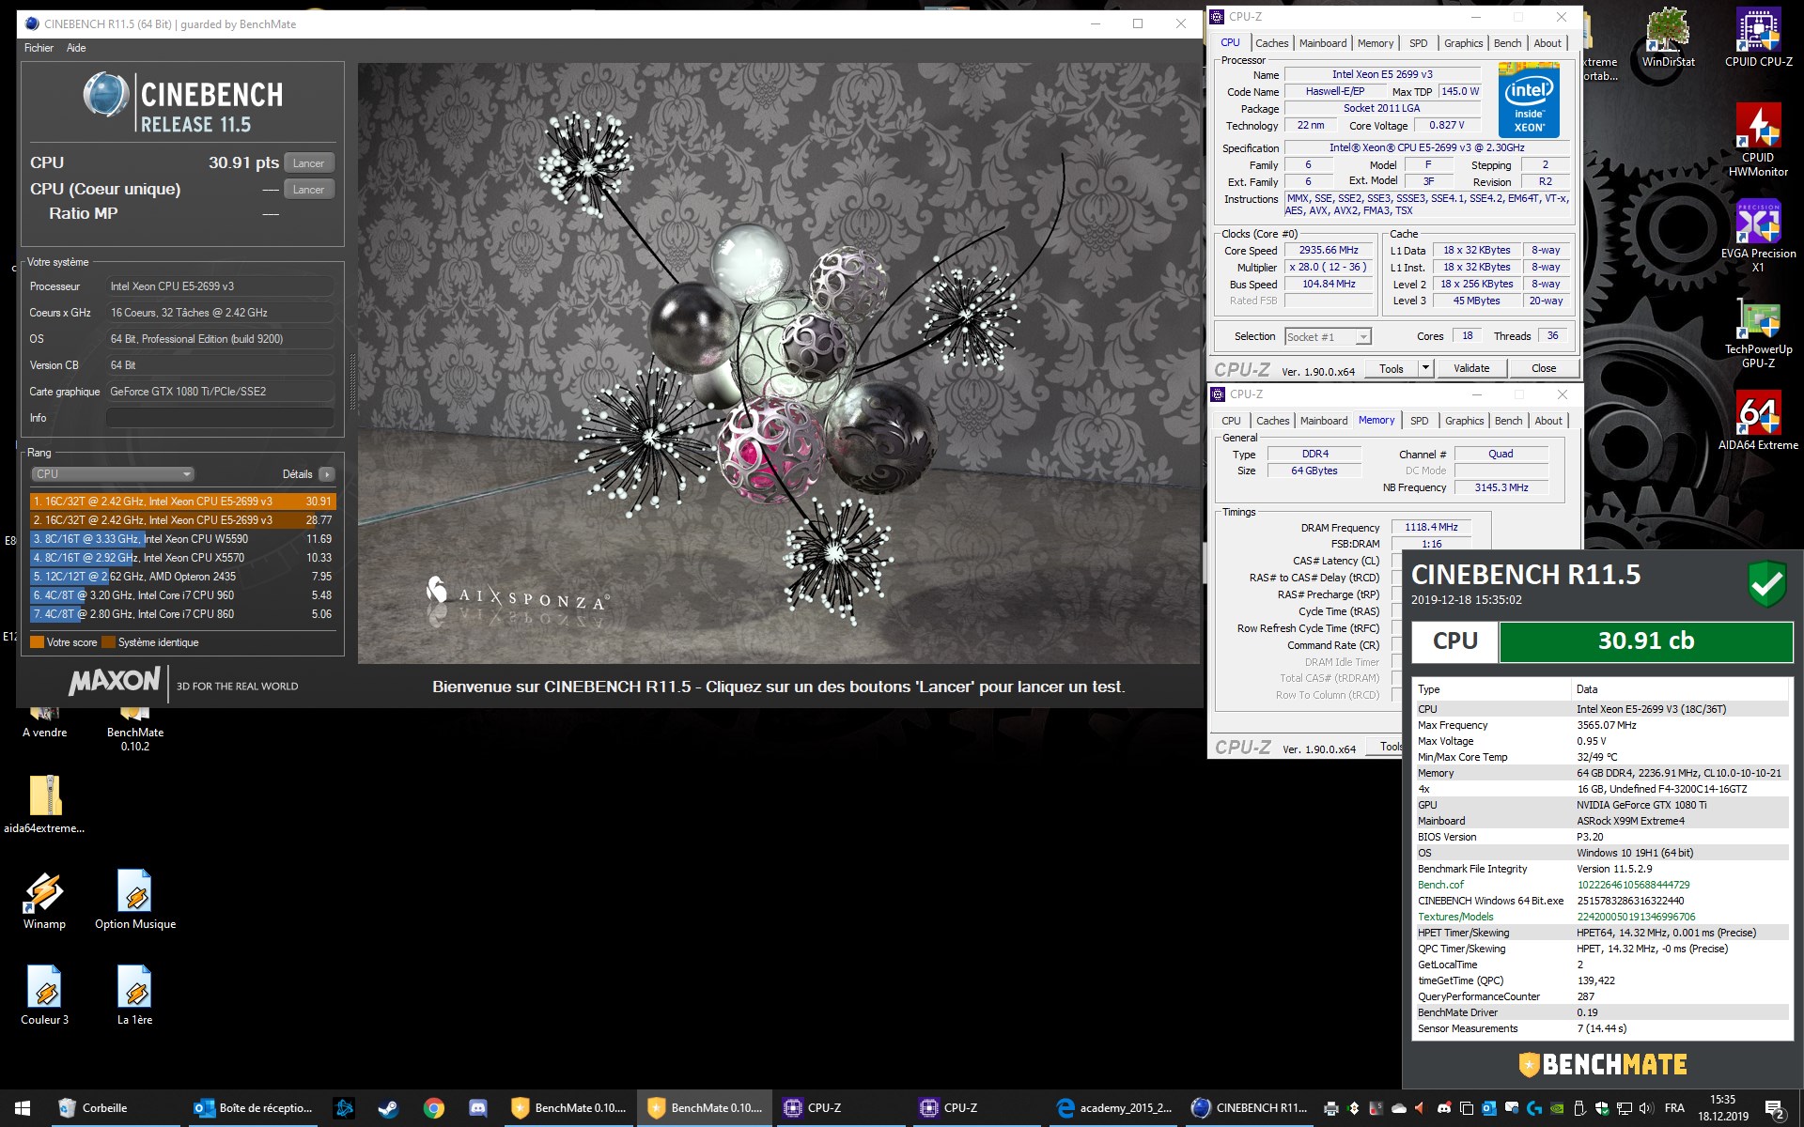This screenshot has height=1127, width=1804.
Task: Select the Intel Xeon CPU W5590 ranking row
Action: [x=182, y=539]
